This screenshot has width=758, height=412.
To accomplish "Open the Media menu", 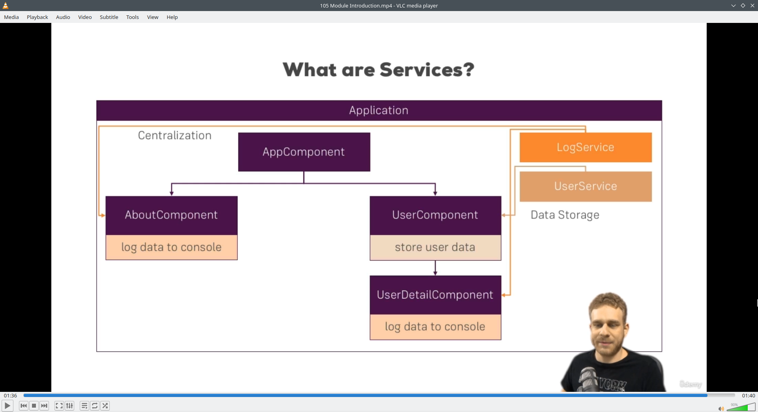I will tap(11, 17).
